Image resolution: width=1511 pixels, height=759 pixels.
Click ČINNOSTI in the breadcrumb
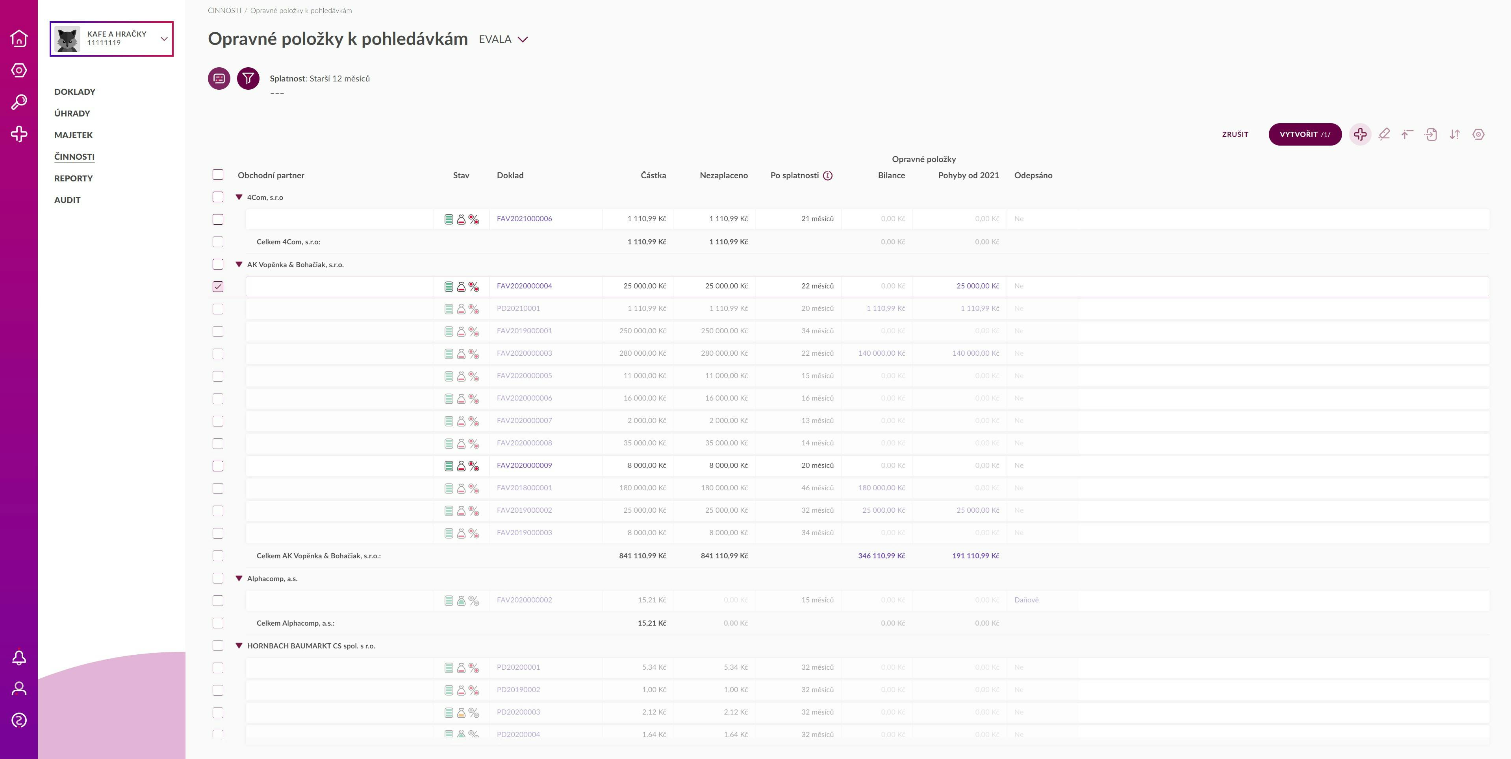[224, 11]
